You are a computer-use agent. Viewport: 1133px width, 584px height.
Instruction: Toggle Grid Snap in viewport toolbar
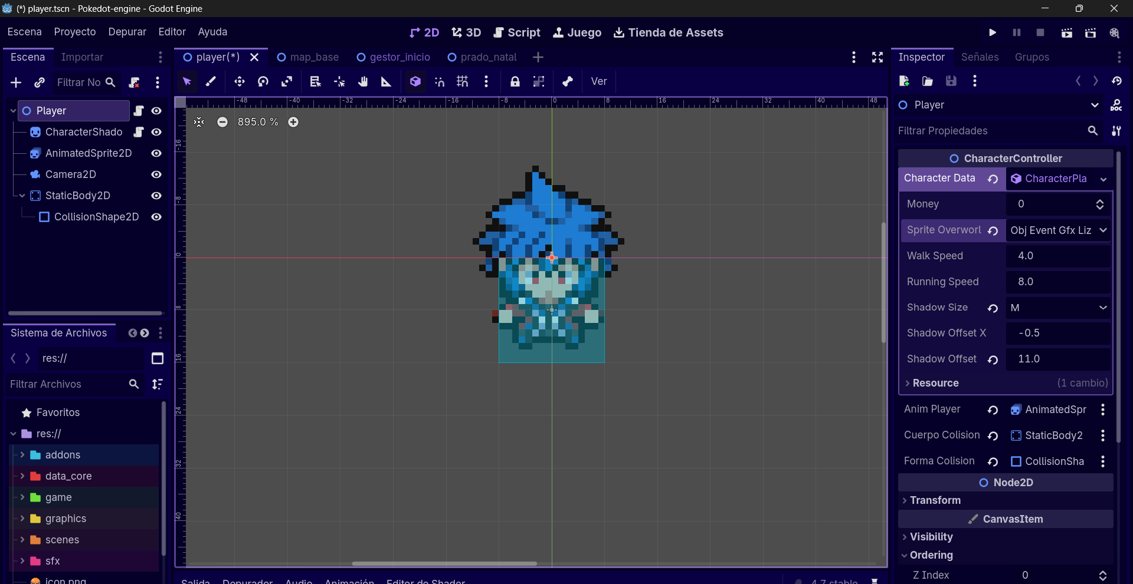[x=463, y=81]
